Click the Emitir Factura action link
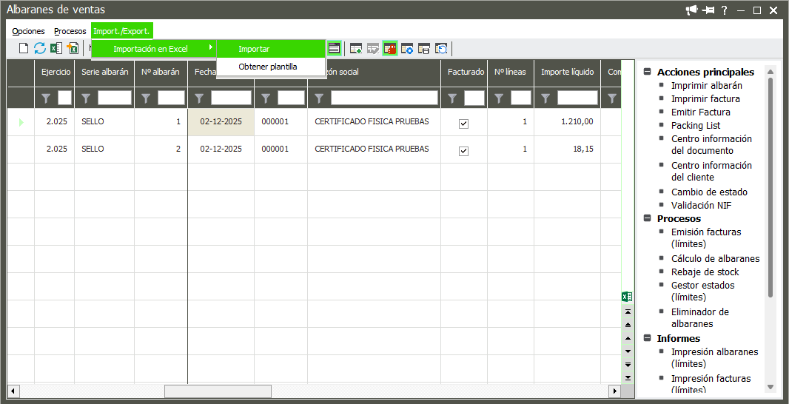 [700, 112]
